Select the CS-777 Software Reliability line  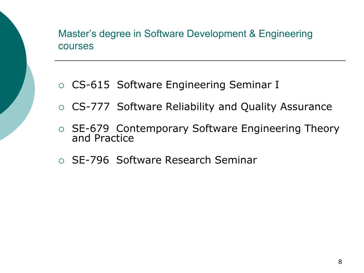[202, 107]
